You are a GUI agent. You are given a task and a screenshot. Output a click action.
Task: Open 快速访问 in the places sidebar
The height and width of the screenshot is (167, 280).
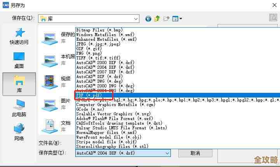19,36
